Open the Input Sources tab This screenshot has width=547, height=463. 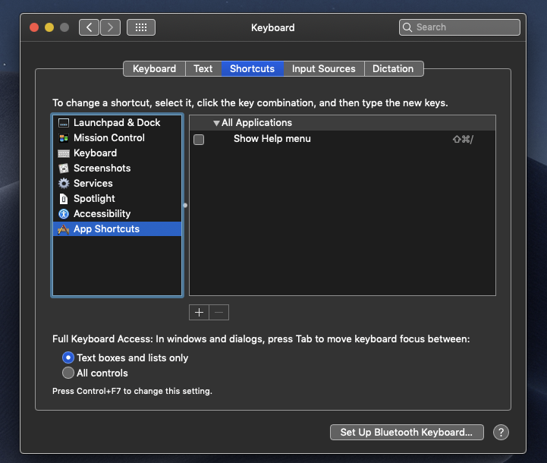[x=324, y=69]
